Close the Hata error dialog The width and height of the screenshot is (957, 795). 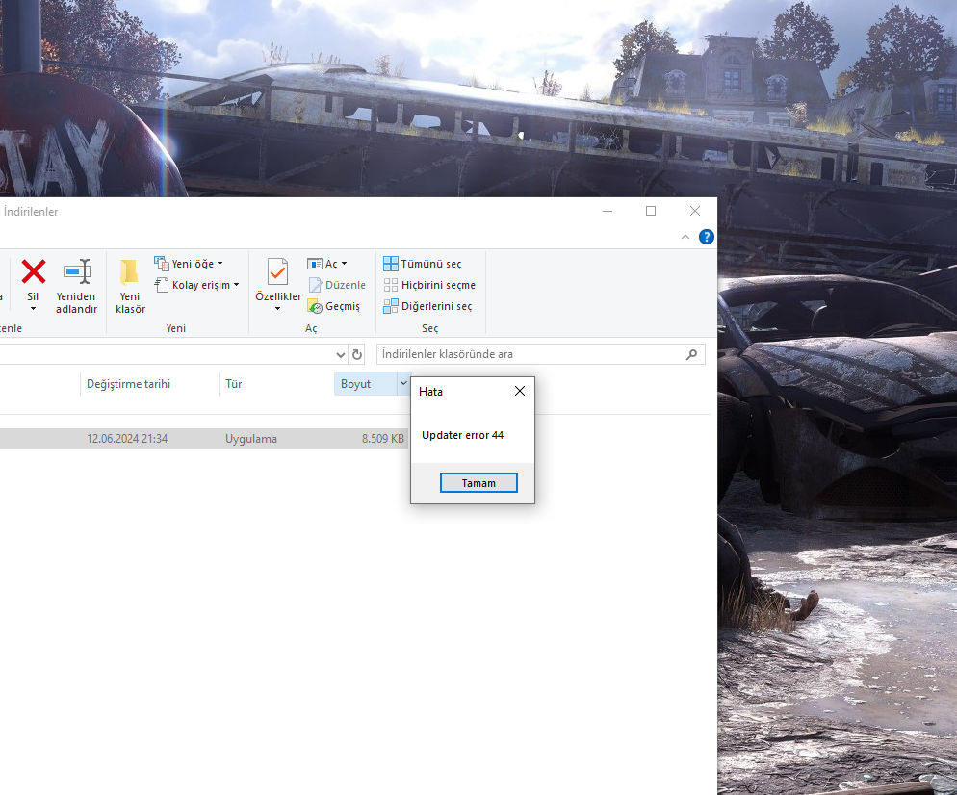[519, 391]
